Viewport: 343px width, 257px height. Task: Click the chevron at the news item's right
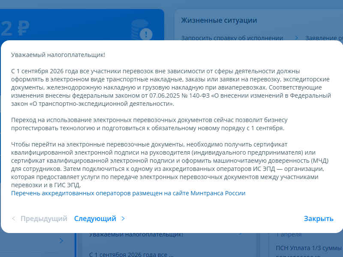pyautogui.click(x=240, y=235)
